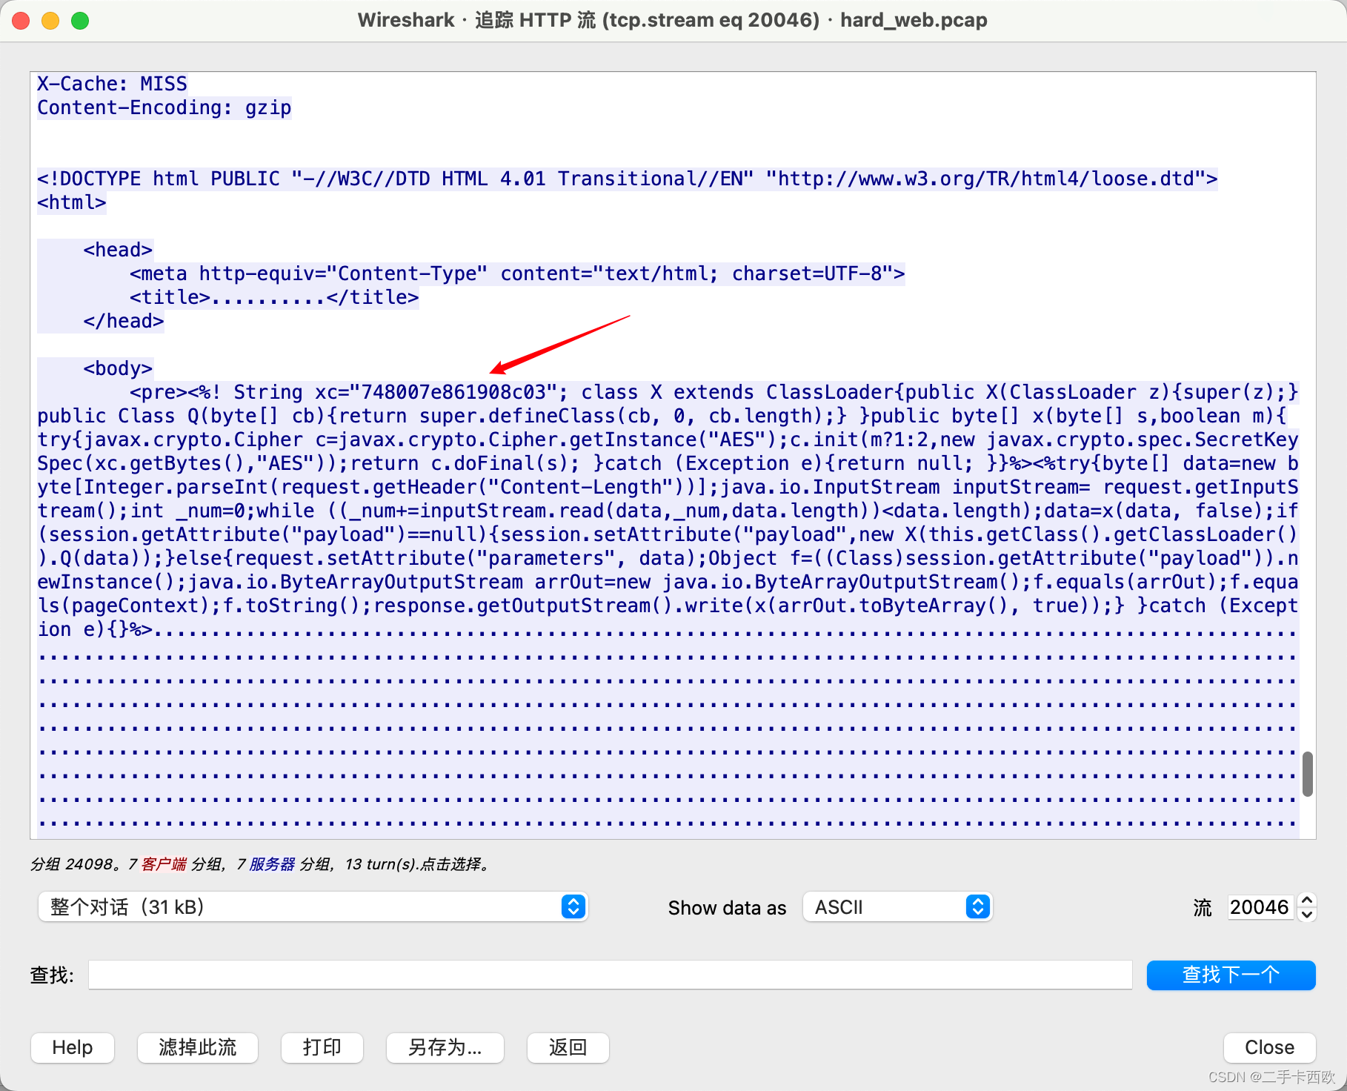Click the vertical scrollbar thumb of stream text
The height and width of the screenshot is (1091, 1347).
pos(1308,774)
